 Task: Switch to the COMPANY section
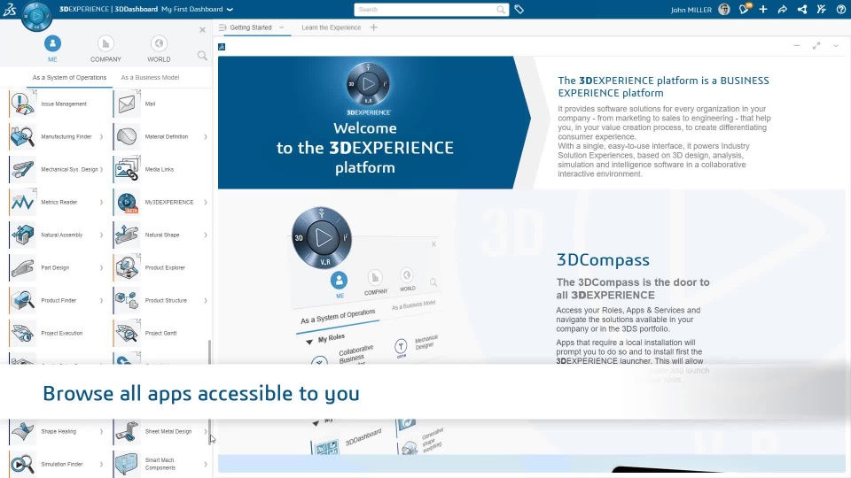pos(105,49)
